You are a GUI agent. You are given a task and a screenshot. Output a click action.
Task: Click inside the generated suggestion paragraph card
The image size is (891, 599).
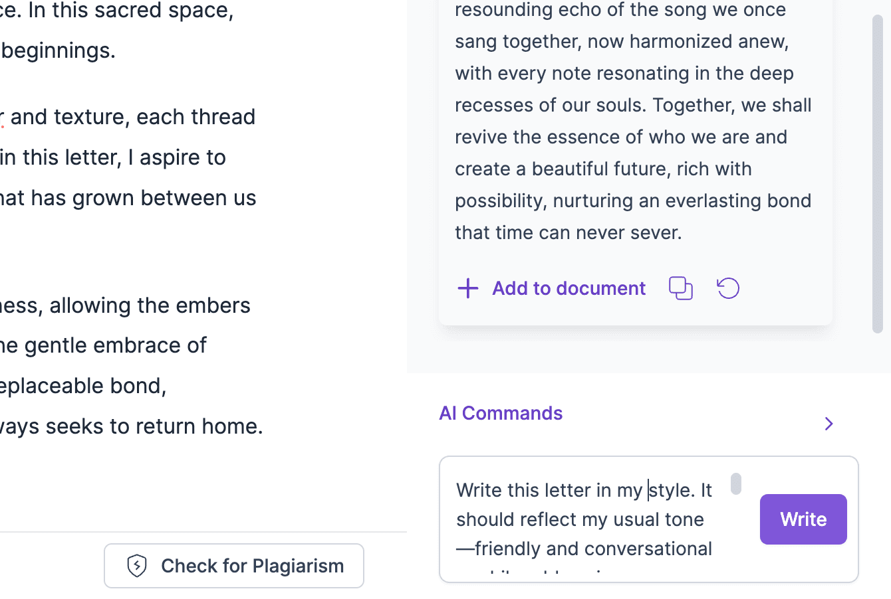[635, 120]
